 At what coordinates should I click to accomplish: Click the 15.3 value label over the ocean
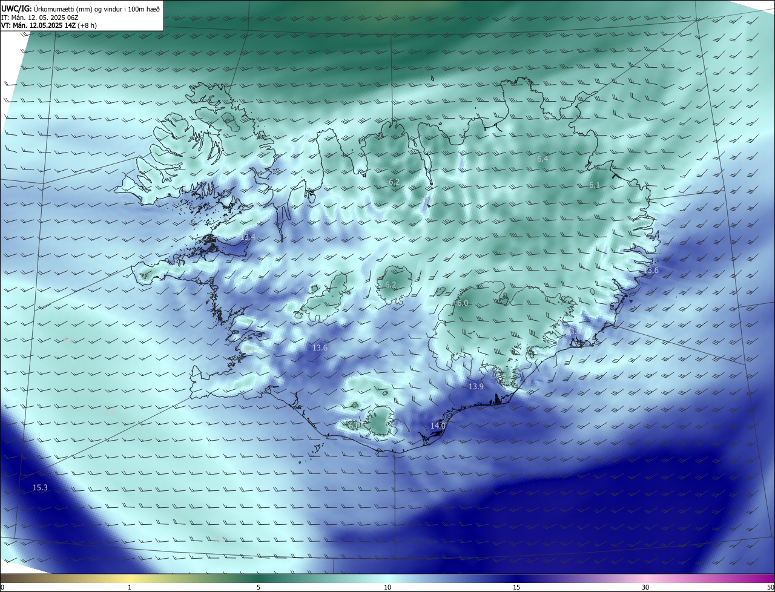(40, 487)
